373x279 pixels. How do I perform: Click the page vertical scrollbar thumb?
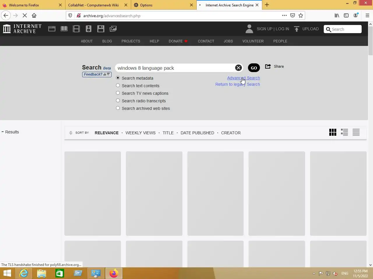point(370,41)
